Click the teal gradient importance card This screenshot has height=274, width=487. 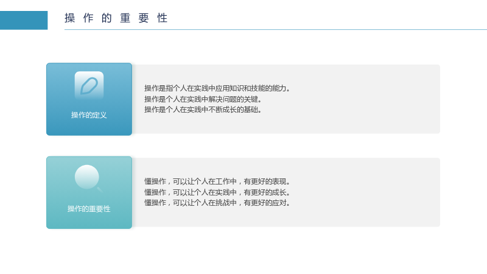89,192
